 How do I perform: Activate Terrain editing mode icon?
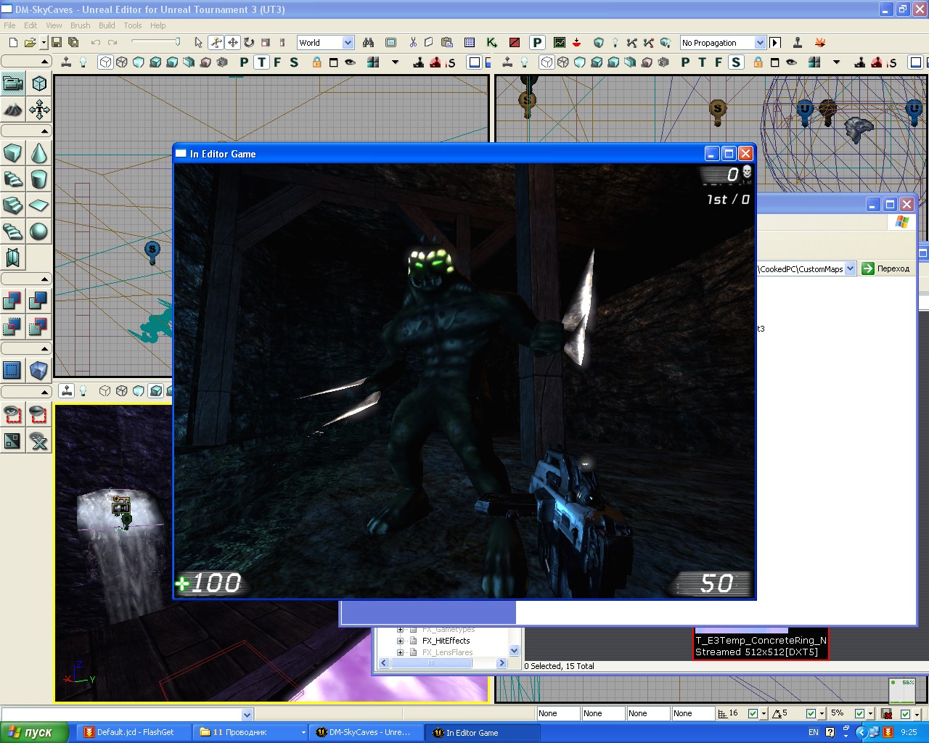pyautogui.click(x=13, y=110)
